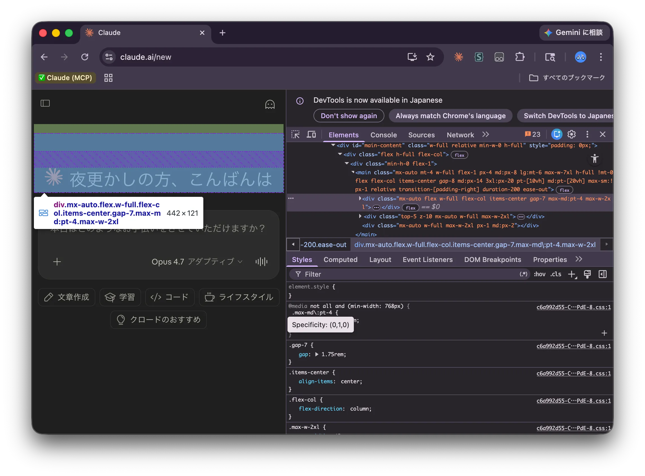645x476 pixels.
Task: Open the DOM Breakpoints tab
Action: click(493, 260)
